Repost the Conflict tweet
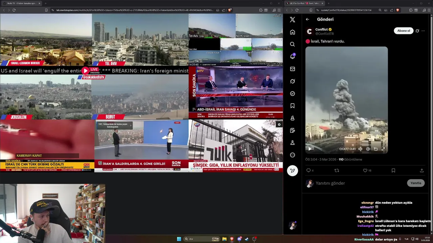Image resolution: width=433 pixels, height=243 pixels. point(337,170)
